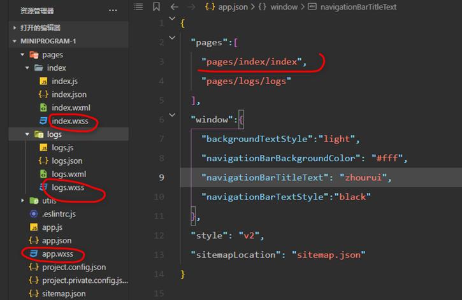Screen dimensions: 462x300
Task: Navigate forward with the right arrow
Action: (192, 7)
